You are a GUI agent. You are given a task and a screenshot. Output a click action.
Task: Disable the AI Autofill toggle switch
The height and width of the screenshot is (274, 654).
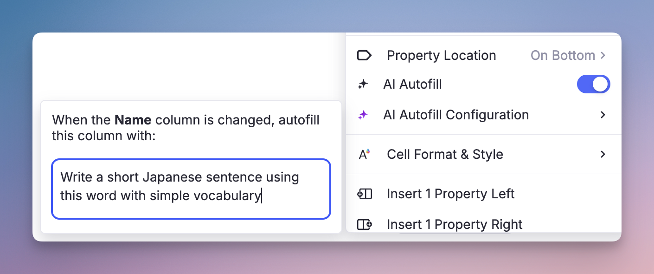pyautogui.click(x=593, y=85)
